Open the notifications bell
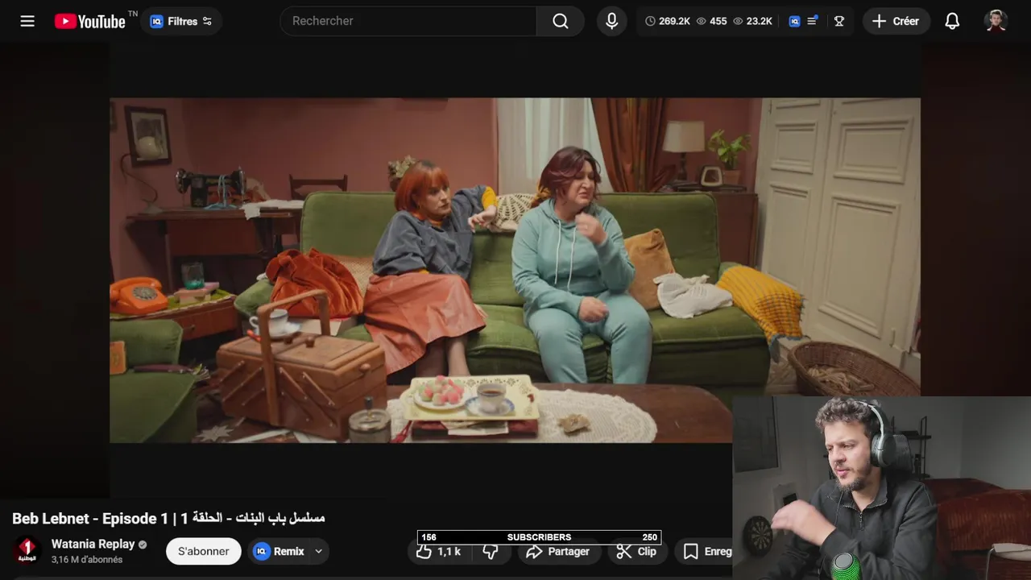Viewport: 1031px width, 580px height. (952, 21)
